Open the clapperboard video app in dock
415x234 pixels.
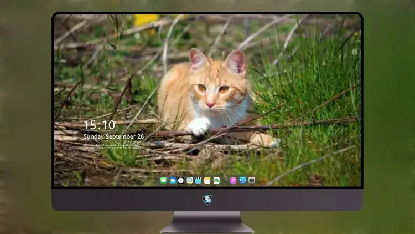tap(198, 180)
